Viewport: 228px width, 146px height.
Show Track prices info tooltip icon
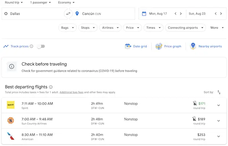[32, 46]
